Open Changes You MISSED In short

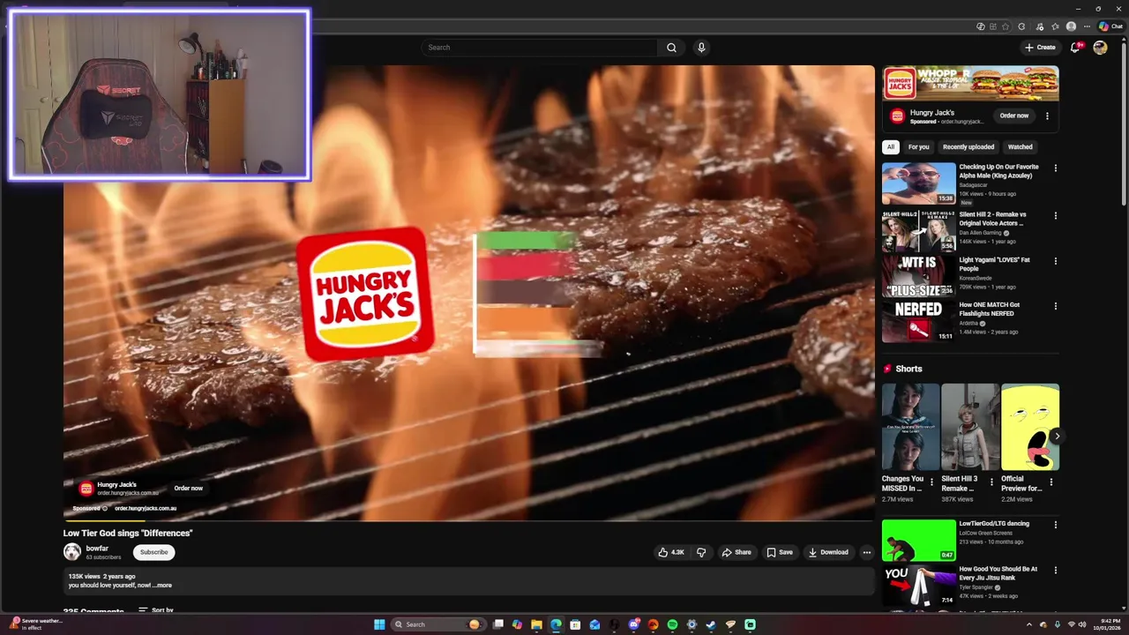[910, 427]
